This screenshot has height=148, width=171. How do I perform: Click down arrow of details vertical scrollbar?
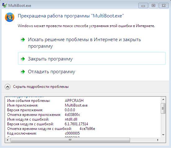[x=163, y=135]
